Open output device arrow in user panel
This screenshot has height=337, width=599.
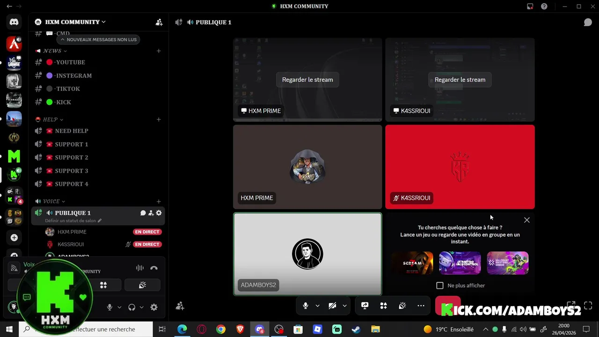(x=141, y=308)
